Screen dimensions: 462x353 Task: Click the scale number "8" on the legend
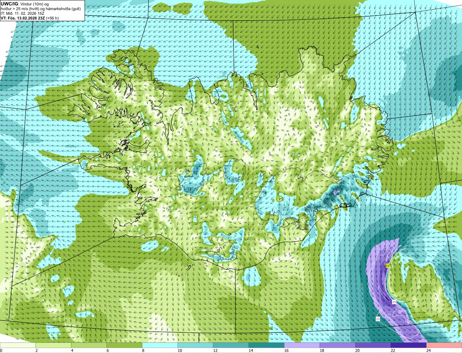pos(143,350)
